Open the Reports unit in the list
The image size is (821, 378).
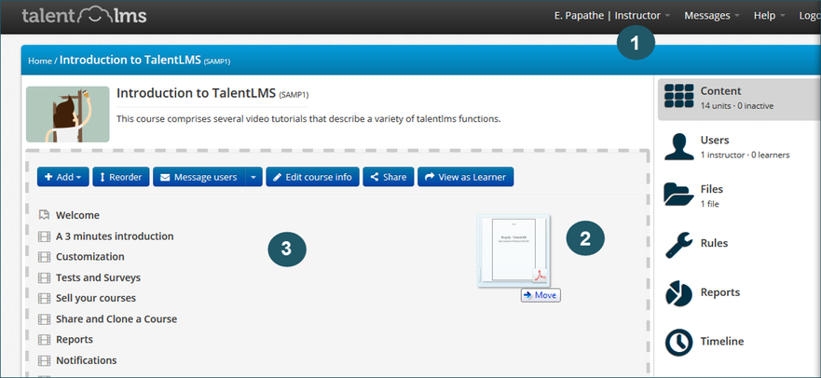pyautogui.click(x=75, y=339)
